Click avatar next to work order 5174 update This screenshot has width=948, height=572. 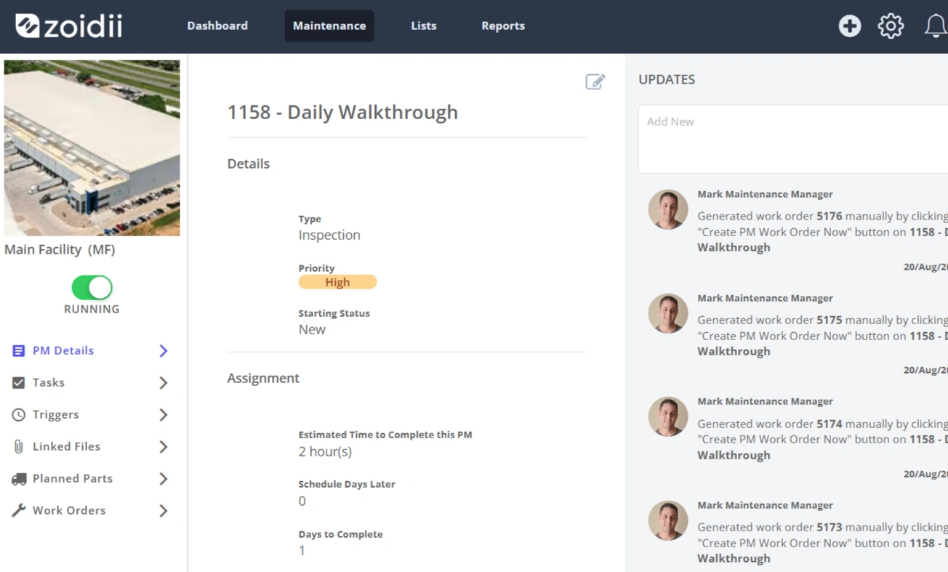tap(668, 416)
